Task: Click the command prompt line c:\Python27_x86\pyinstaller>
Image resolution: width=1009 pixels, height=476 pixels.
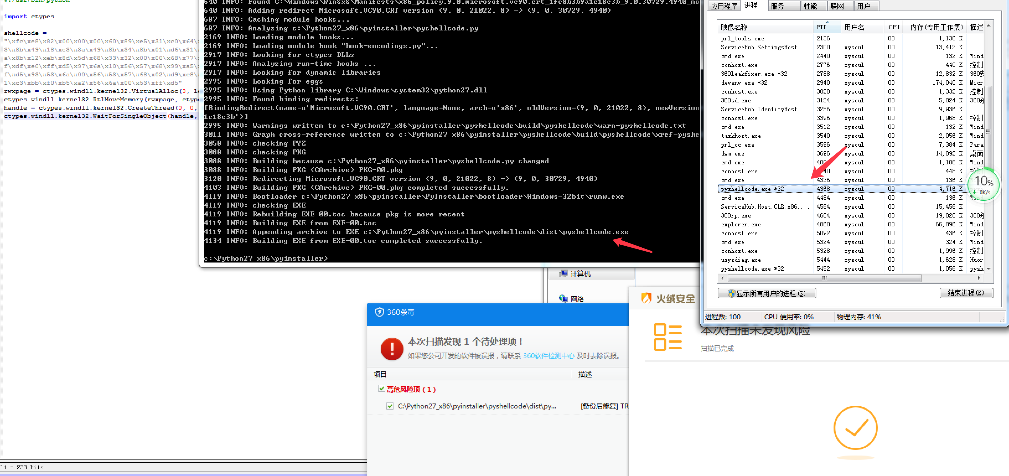Action: [266, 258]
